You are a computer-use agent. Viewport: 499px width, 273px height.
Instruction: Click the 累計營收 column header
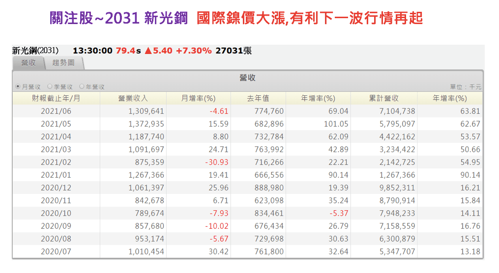click(384, 98)
